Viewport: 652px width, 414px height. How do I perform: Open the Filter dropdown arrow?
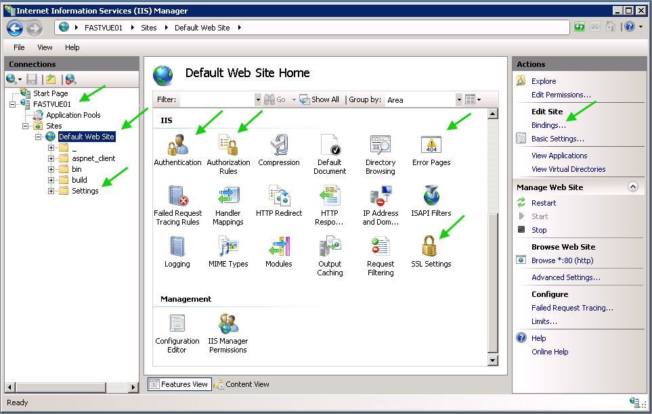click(x=258, y=99)
